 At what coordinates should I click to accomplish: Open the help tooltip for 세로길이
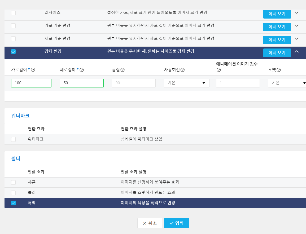tap(82, 70)
